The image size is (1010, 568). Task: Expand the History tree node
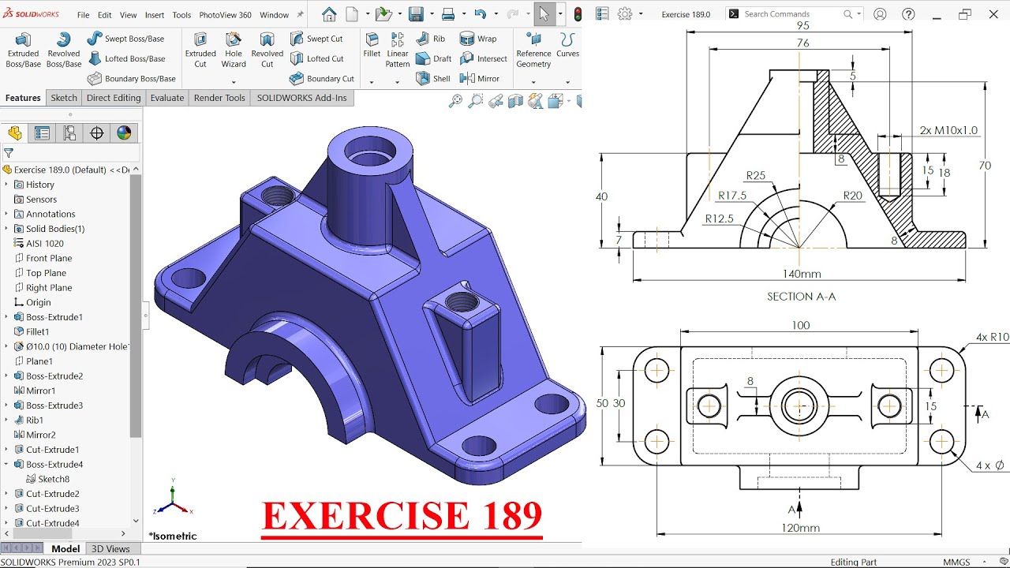pos(6,185)
